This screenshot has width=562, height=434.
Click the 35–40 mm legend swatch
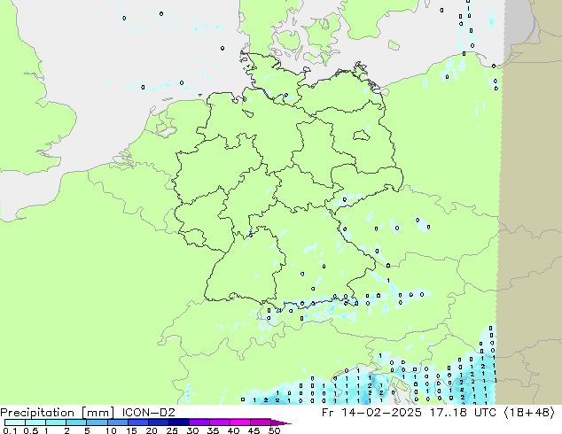[x=219, y=422]
